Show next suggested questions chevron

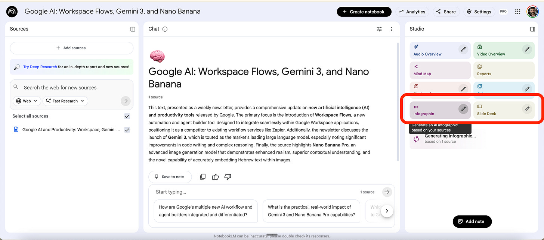(387, 211)
